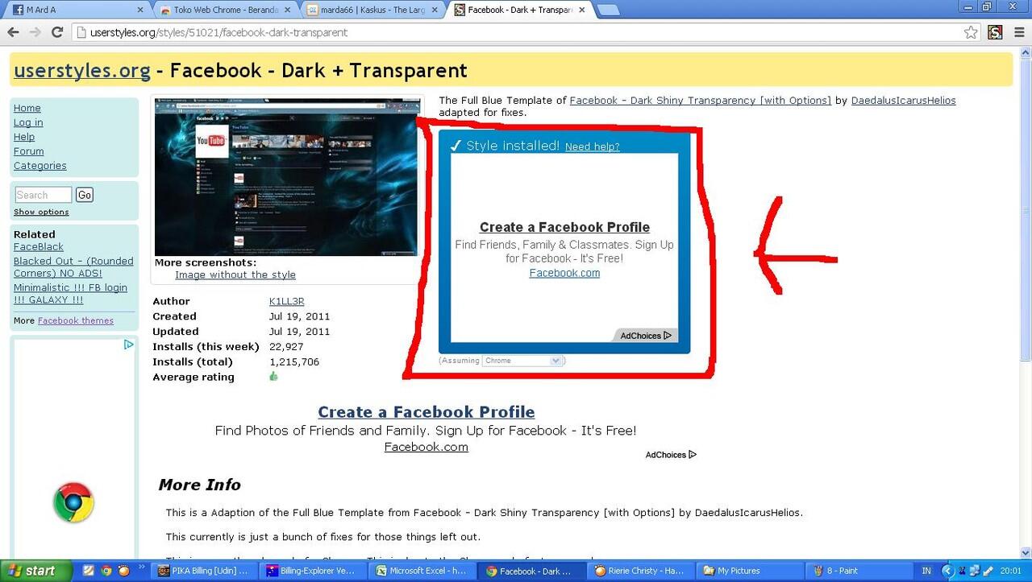
Task: Open the Home sidebar link
Action: coord(27,108)
